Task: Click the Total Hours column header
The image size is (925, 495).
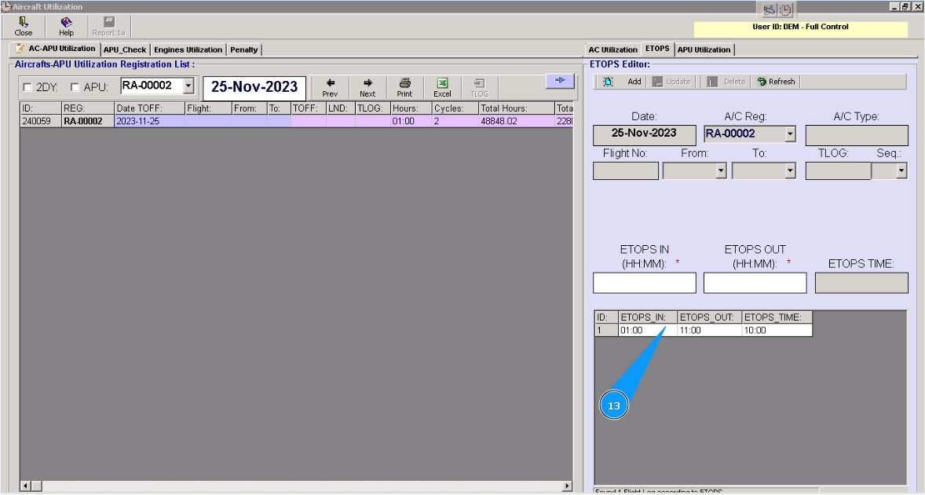Action: (x=516, y=108)
